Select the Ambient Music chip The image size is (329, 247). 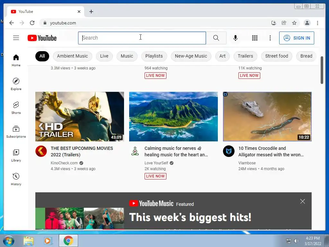[72, 56]
